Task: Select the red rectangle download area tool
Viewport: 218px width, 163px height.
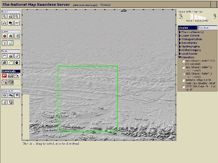Action: click(x=5, y=76)
